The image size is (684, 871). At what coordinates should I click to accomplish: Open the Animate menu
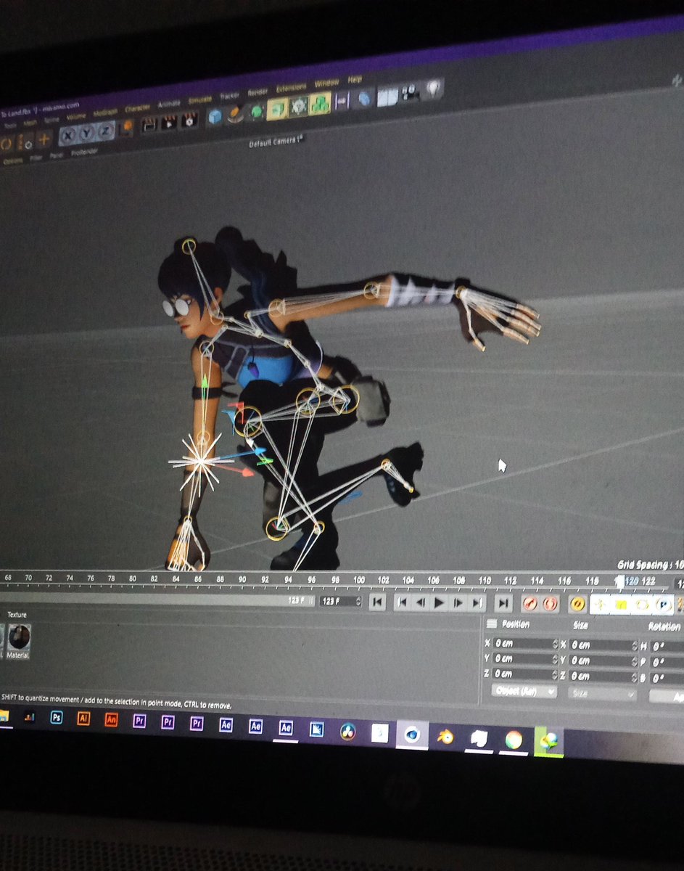point(169,105)
